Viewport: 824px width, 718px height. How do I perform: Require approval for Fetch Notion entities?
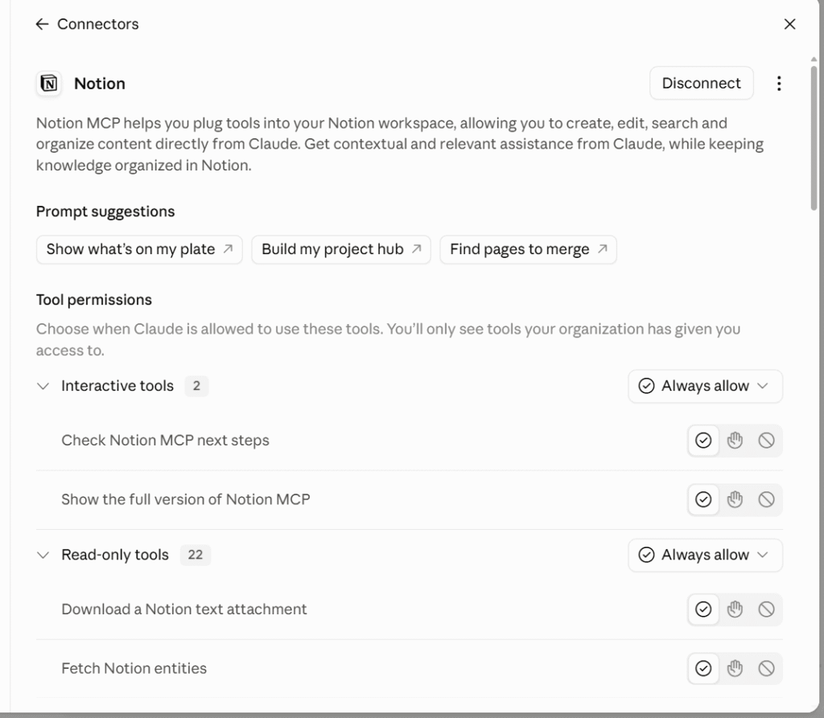(735, 668)
